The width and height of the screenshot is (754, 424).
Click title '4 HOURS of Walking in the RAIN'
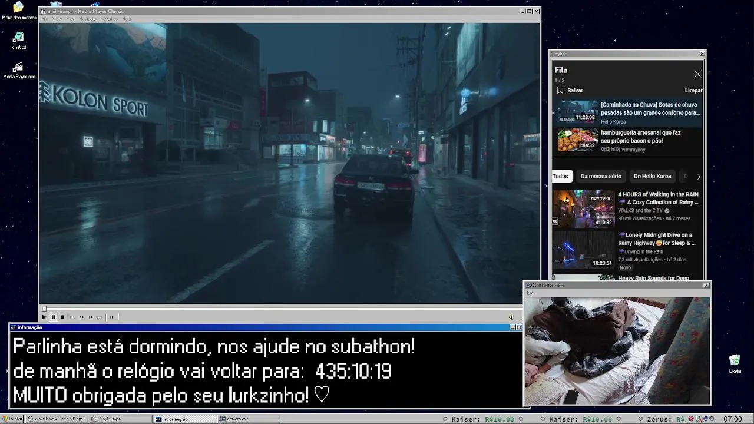658,198
